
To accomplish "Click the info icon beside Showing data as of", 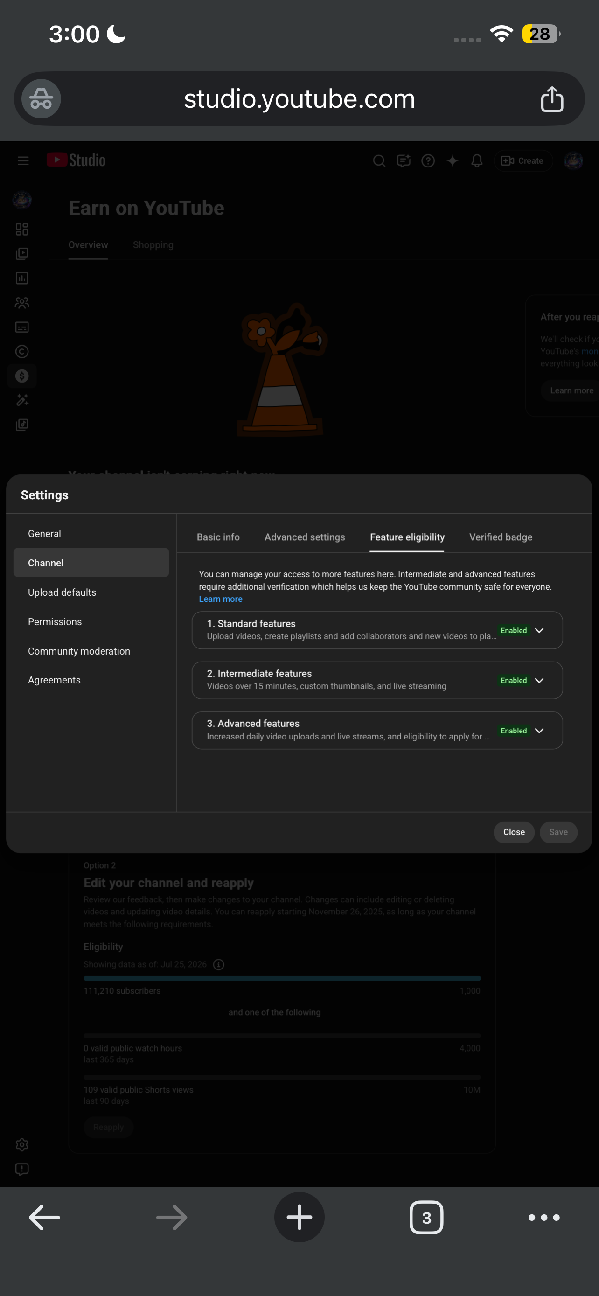I will click(x=219, y=964).
